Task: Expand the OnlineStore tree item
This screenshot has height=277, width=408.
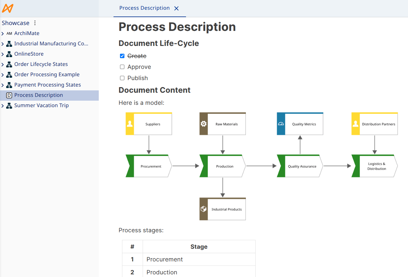Action: point(3,54)
